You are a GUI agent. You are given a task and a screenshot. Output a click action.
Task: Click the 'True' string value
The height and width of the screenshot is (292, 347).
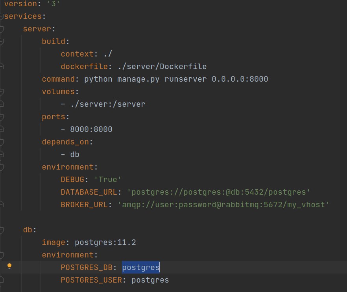[x=108, y=180]
